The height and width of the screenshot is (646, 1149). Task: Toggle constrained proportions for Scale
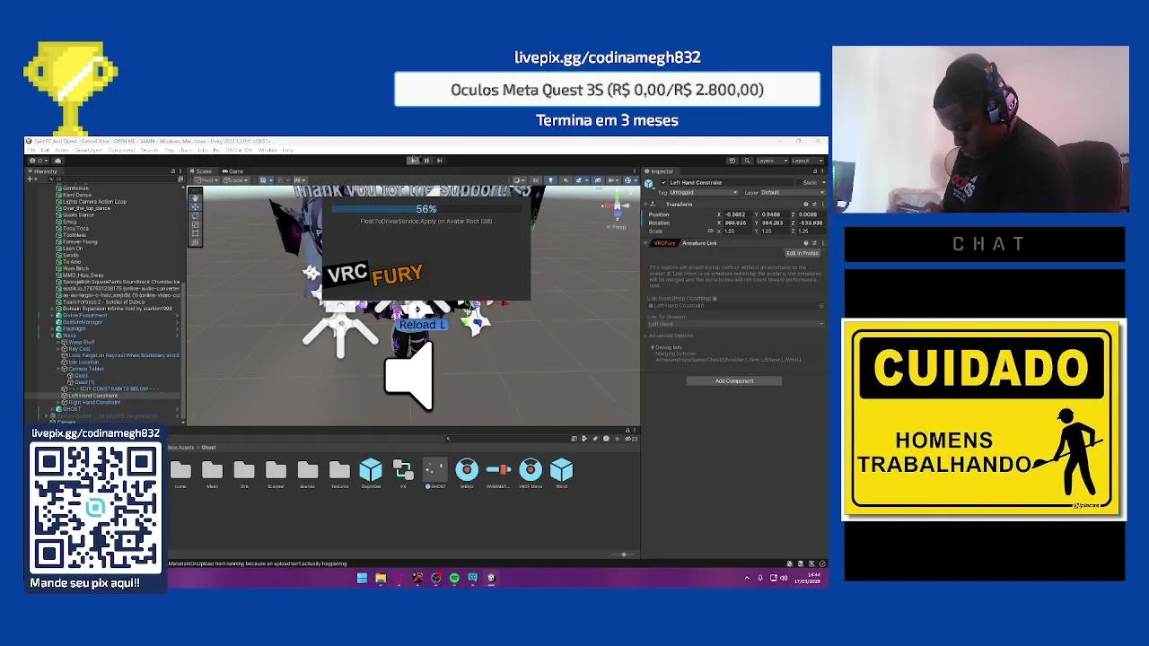coord(710,231)
